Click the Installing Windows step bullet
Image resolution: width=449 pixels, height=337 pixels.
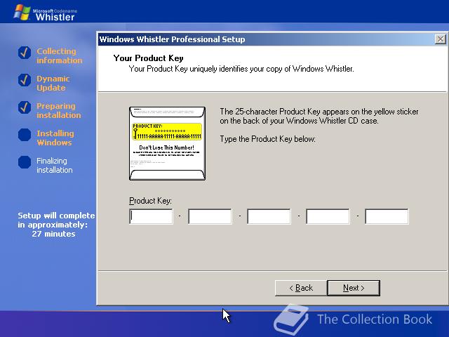click(25, 135)
